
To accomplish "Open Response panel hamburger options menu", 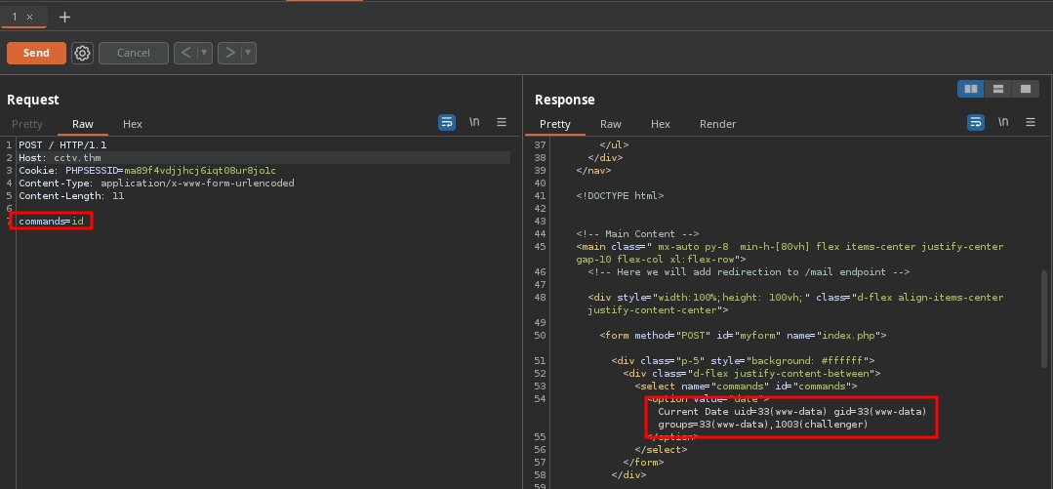I will pyautogui.click(x=1031, y=122).
